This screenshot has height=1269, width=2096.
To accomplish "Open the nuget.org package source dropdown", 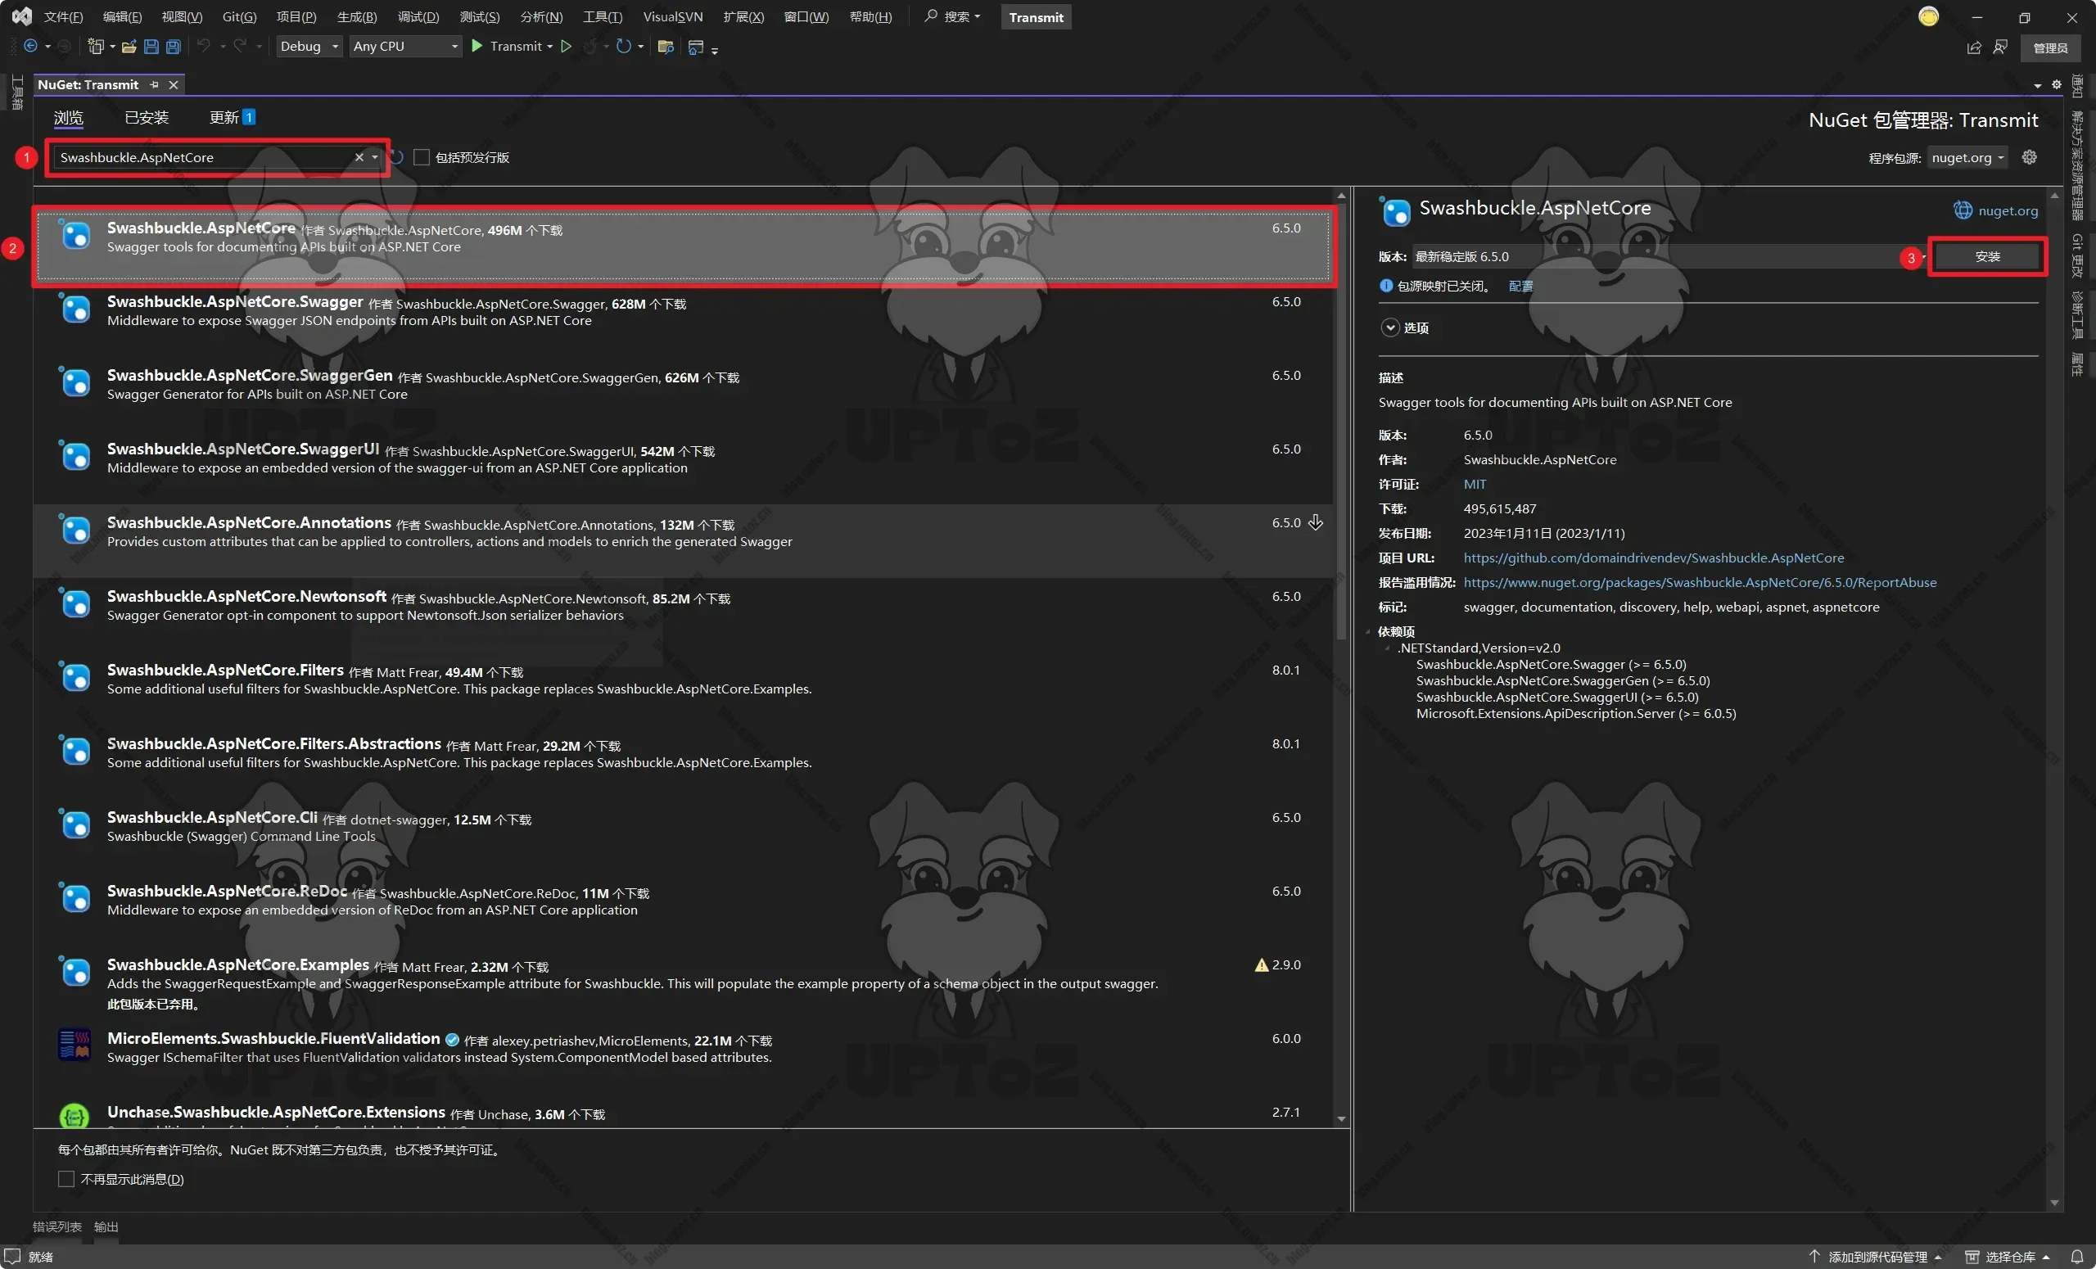I will [x=1967, y=157].
